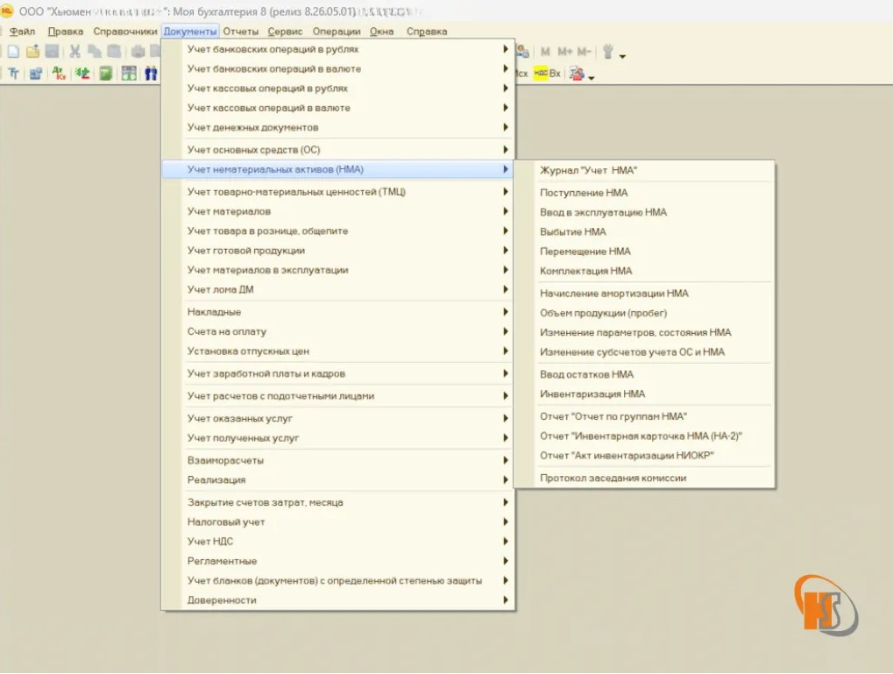Select Начисление амортизации НМА
893x674 pixels.
[x=644, y=294]
